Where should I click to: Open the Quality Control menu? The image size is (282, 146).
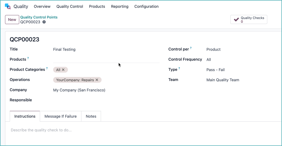70,6
